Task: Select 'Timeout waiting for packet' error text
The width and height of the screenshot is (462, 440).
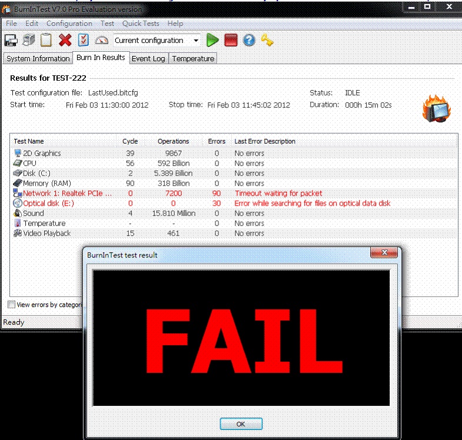Action: pos(278,193)
